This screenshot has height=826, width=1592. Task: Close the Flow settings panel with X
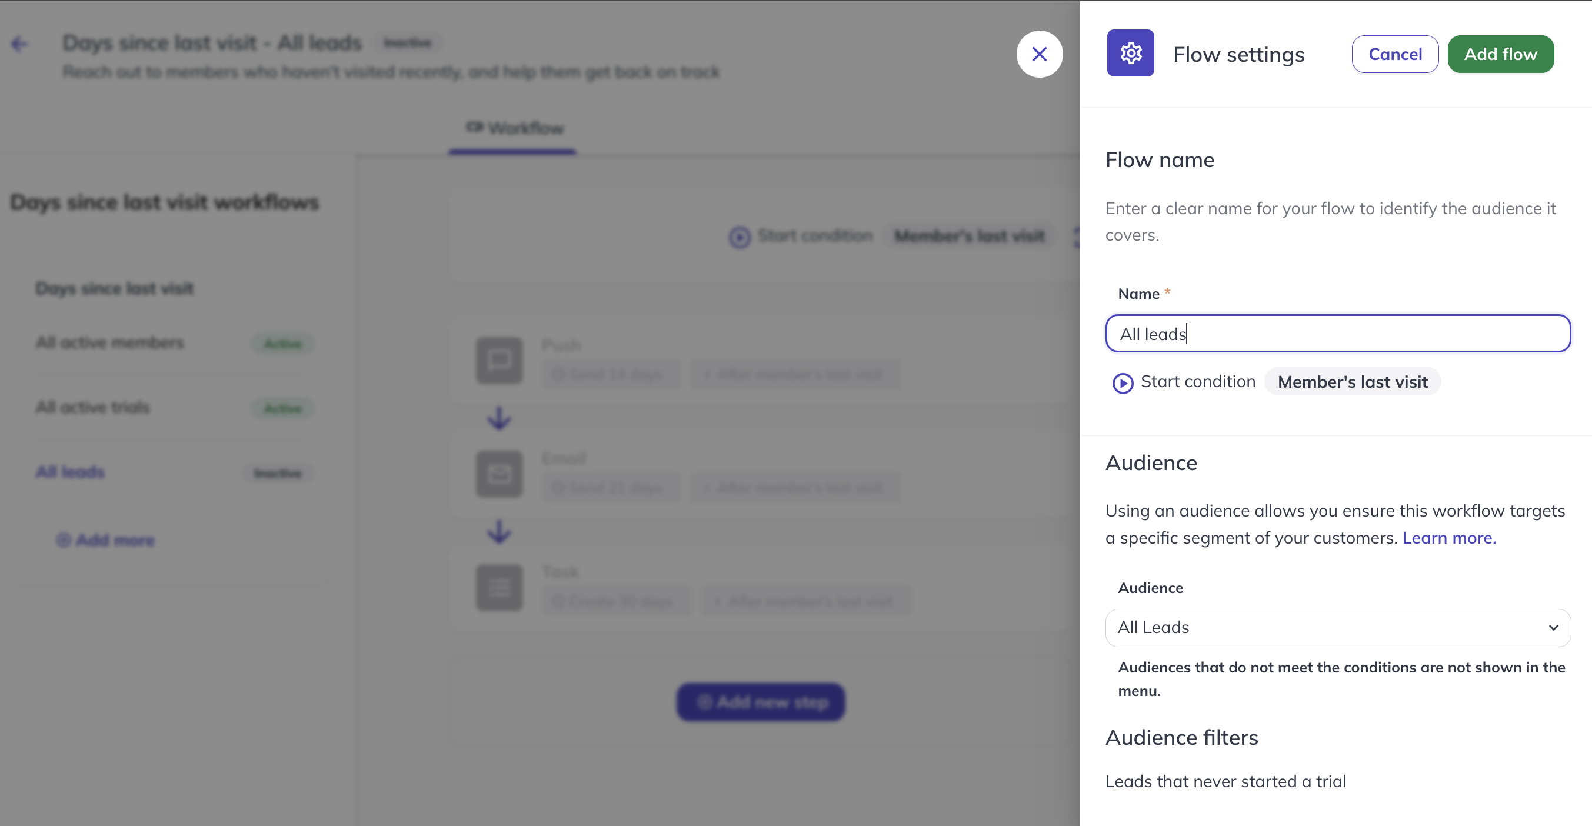click(1040, 54)
